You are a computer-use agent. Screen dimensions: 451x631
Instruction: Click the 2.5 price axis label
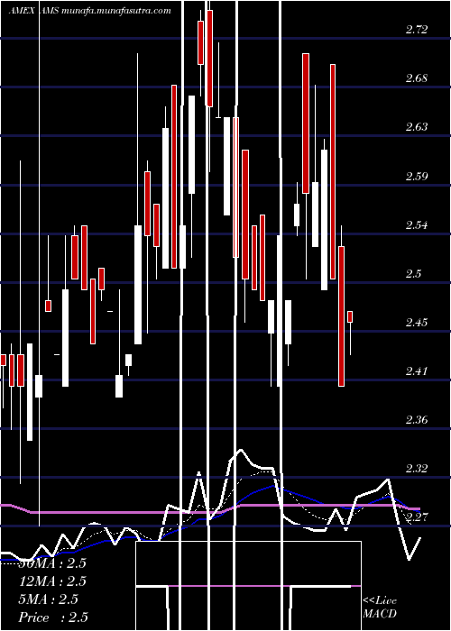(x=413, y=274)
